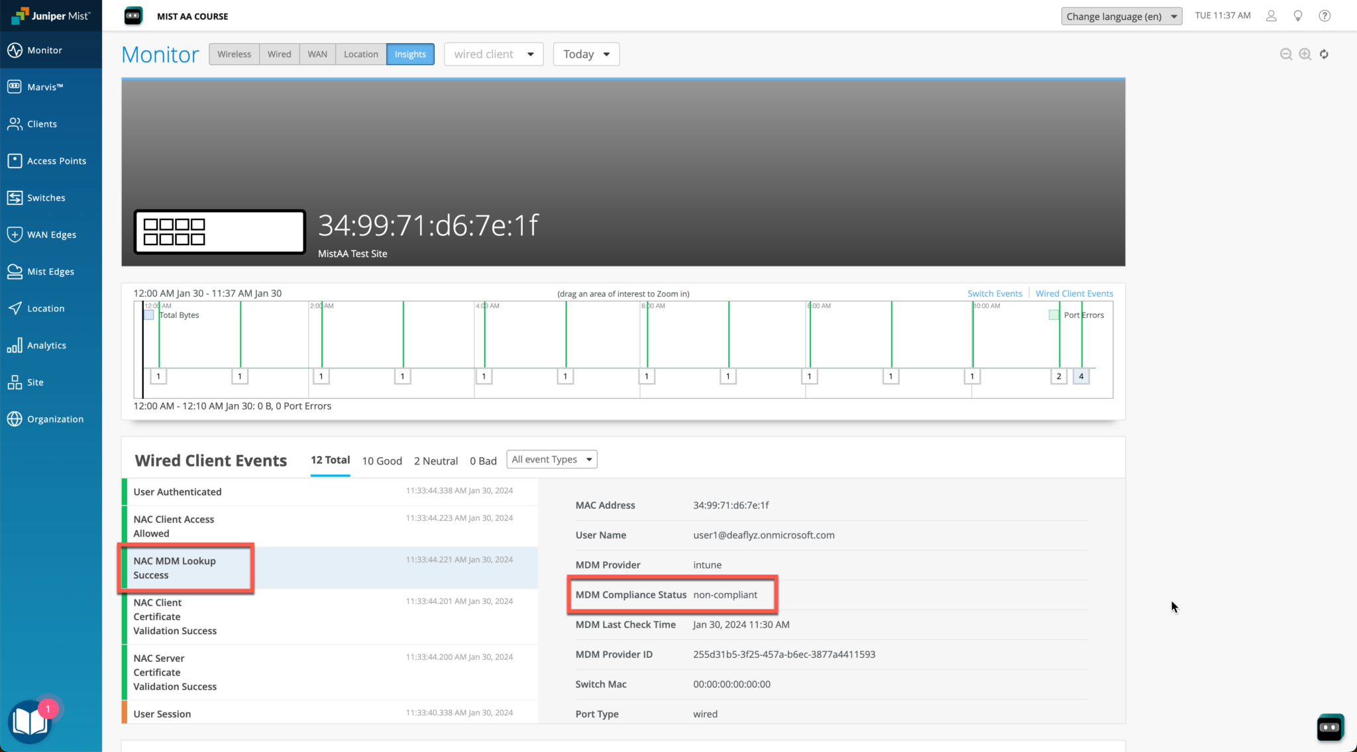
Task: Open the Marvis section in sidebar
Action: click(x=45, y=86)
